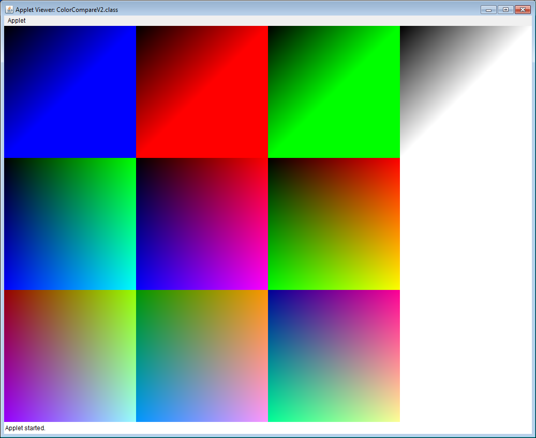Click the Java Duke icon in the title bar
Image resolution: width=536 pixels, height=438 pixels.
tap(9, 9)
